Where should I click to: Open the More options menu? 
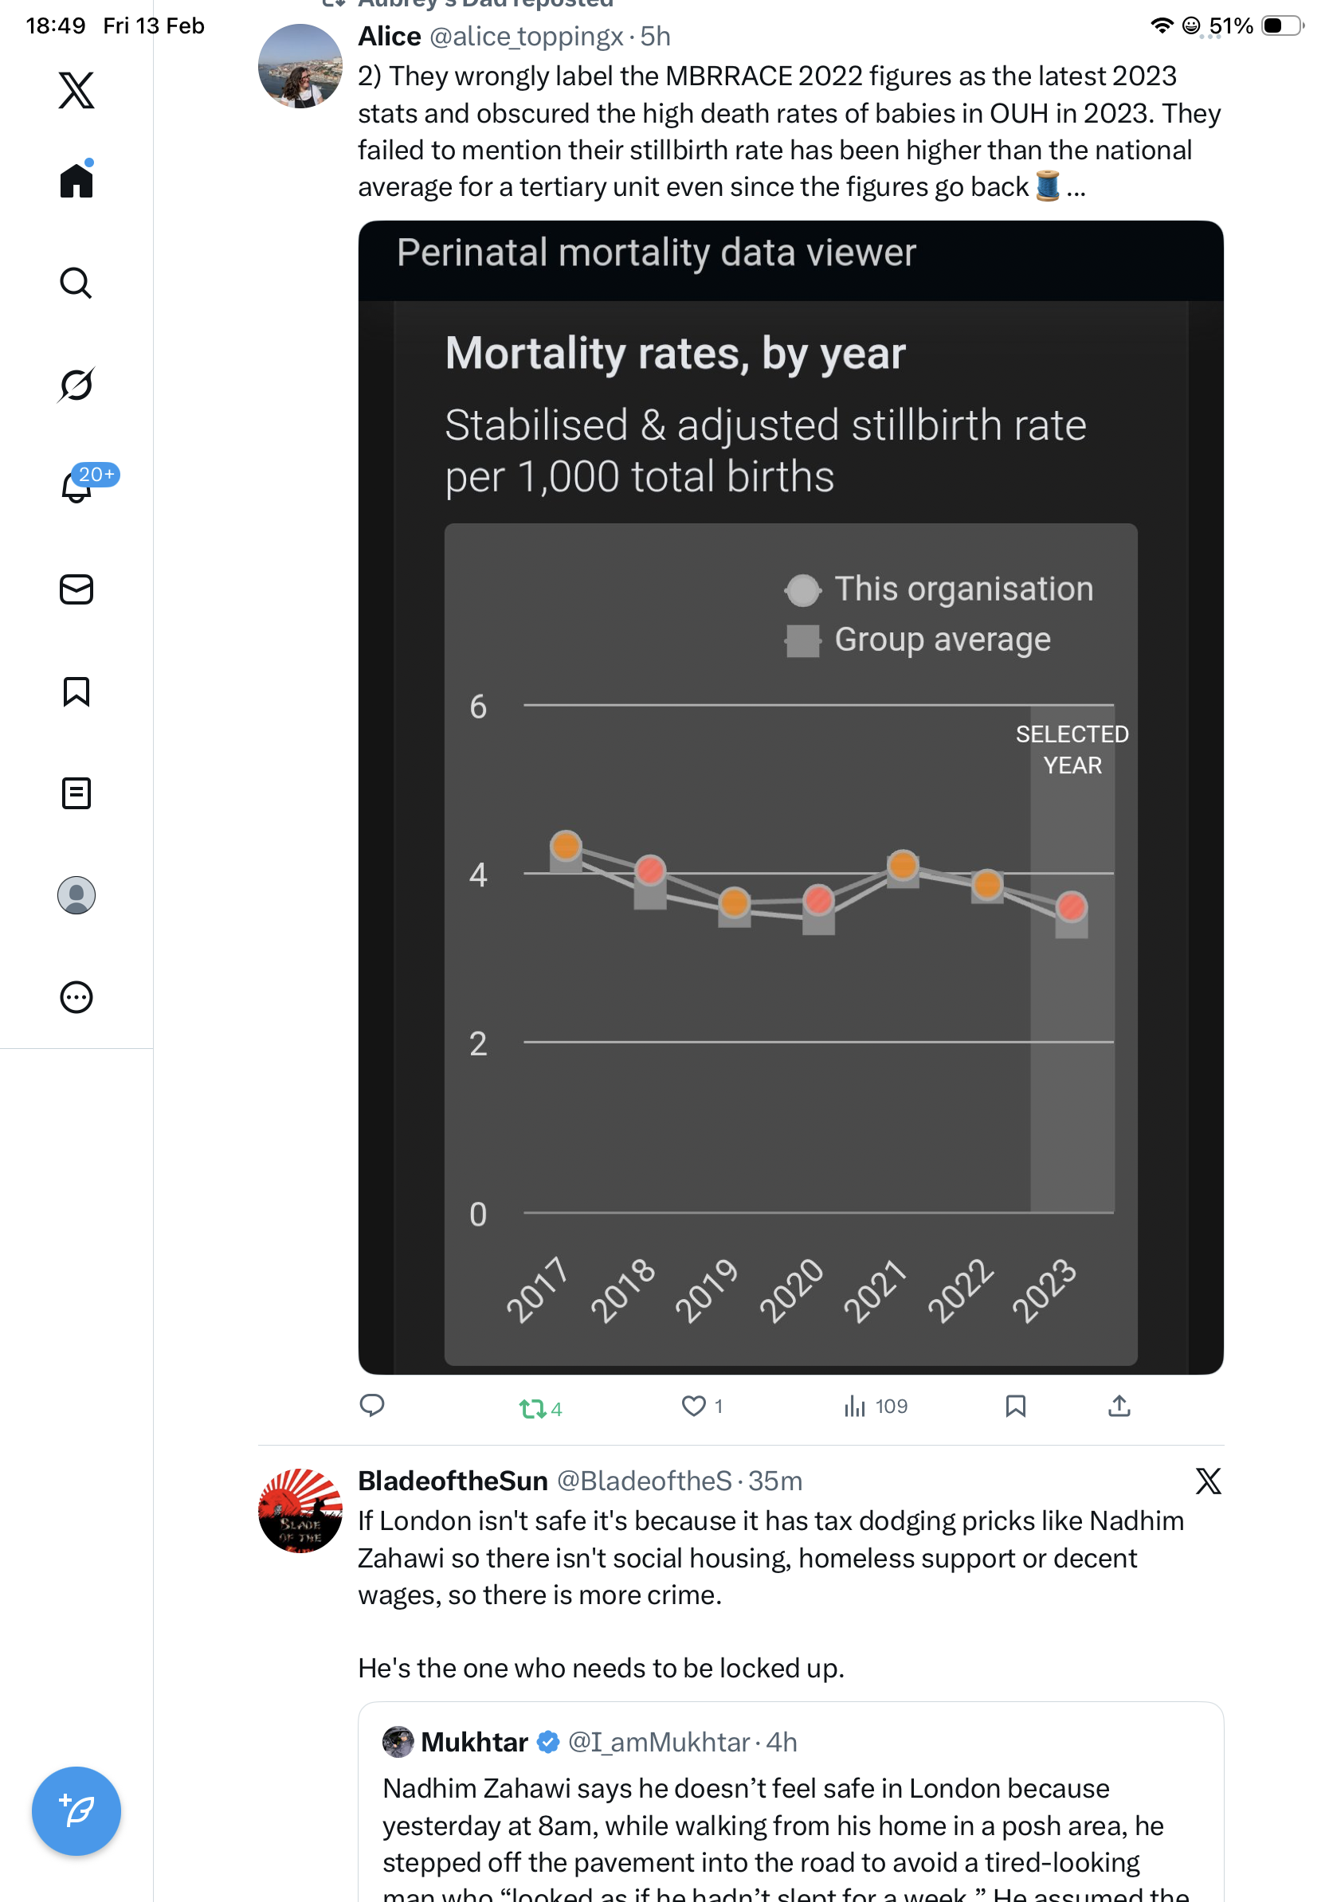click(76, 997)
